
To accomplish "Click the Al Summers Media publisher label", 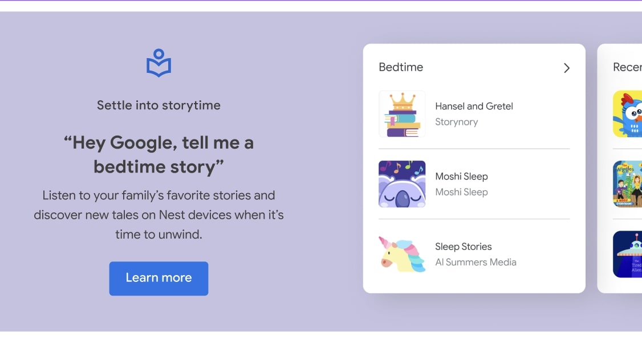I will click(x=476, y=262).
